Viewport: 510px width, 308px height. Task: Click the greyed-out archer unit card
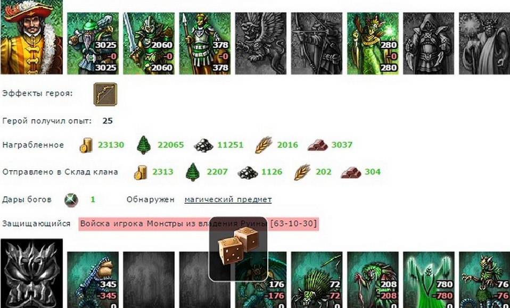[316, 44]
